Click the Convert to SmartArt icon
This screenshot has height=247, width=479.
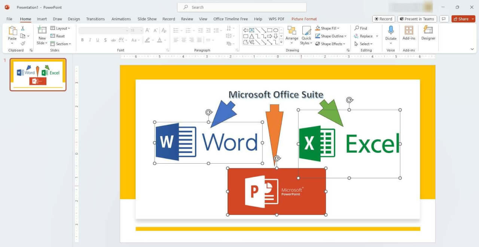click(x=229, y=43)
